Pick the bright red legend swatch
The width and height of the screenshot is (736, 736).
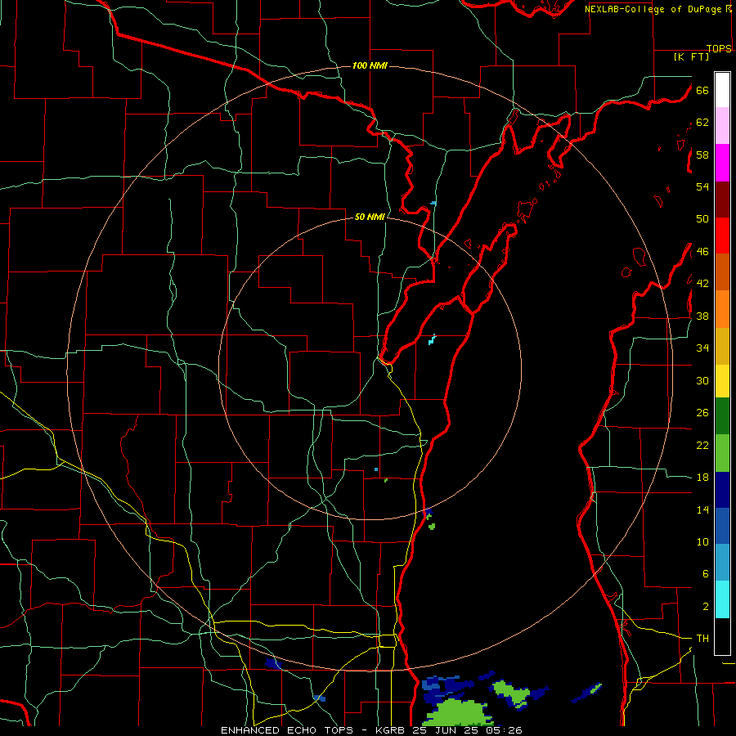(x=722, y=236)
